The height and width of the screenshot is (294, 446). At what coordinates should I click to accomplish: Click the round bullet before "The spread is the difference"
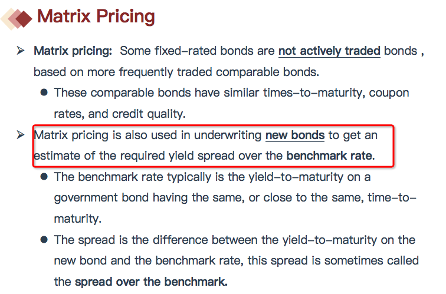[44, 240]
